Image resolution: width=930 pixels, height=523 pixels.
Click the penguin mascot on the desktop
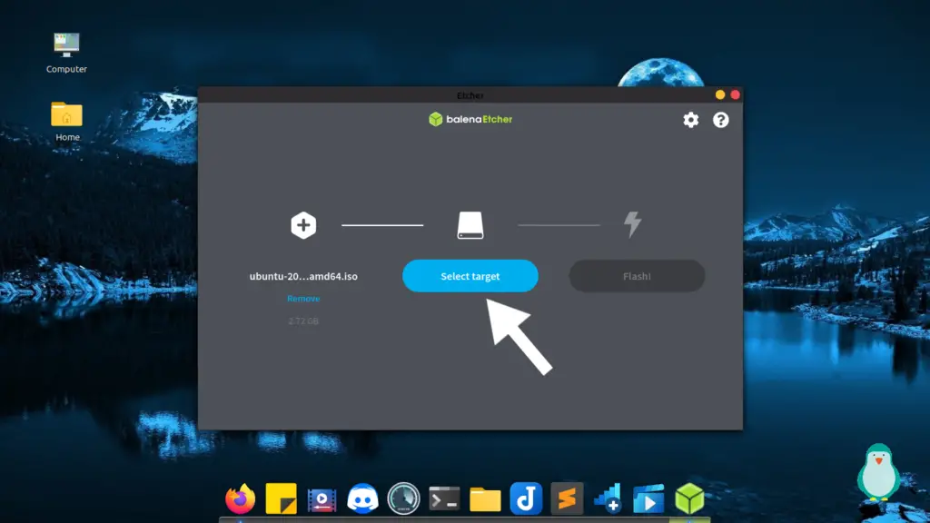pos(878,472)
